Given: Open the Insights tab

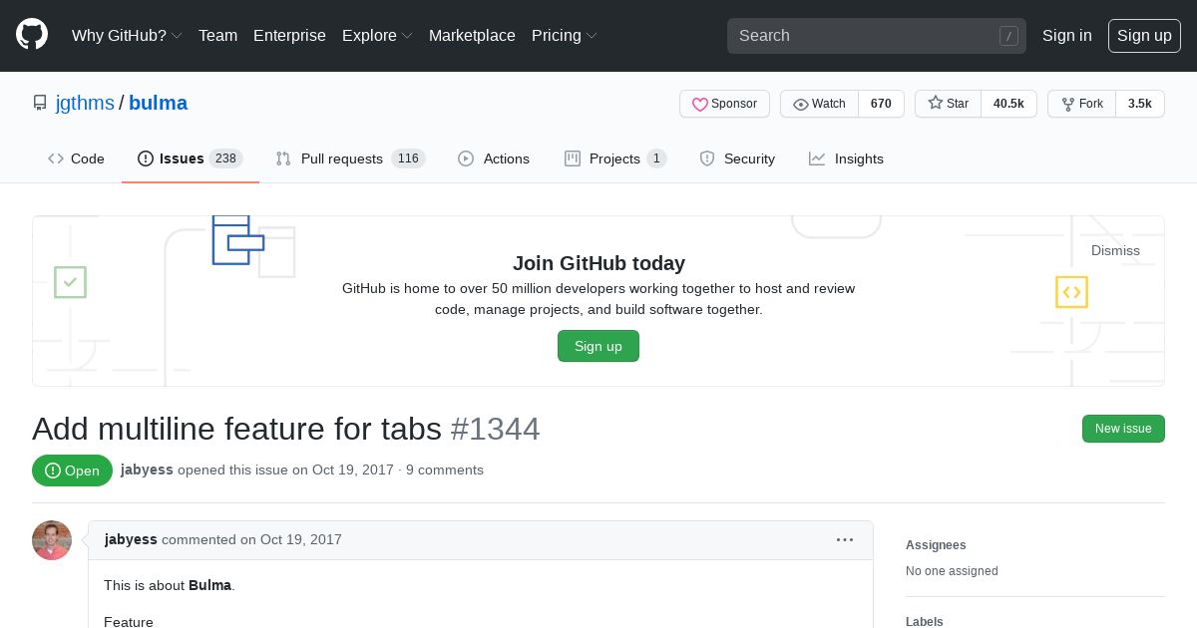Looking at the screenshot, I should pyautogui.click(x=846, y=158).
